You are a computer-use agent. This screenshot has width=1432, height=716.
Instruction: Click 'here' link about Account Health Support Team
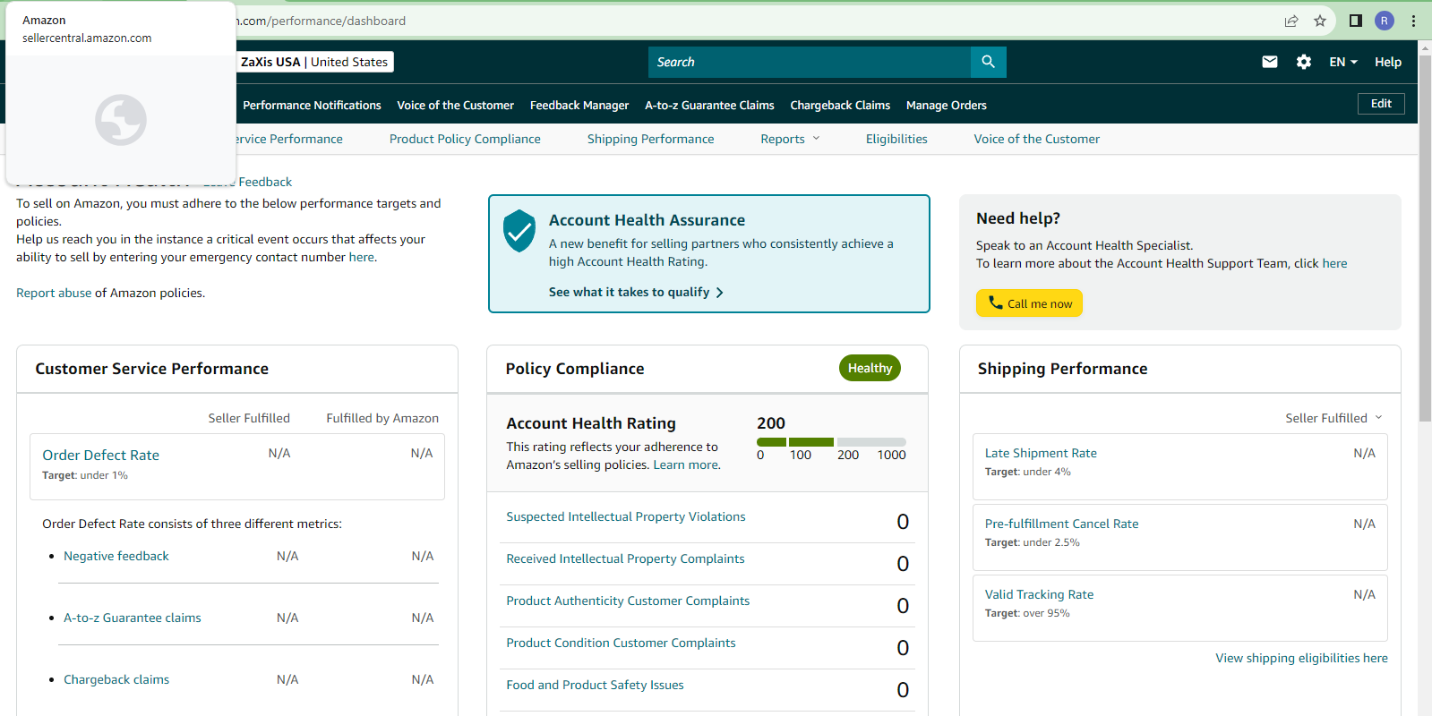pos(1334,263)
